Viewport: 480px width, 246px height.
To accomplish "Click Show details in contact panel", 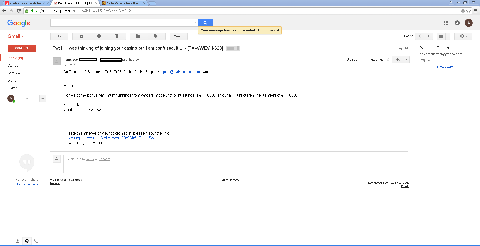I will pyautogui.click(x=445, y=67).
